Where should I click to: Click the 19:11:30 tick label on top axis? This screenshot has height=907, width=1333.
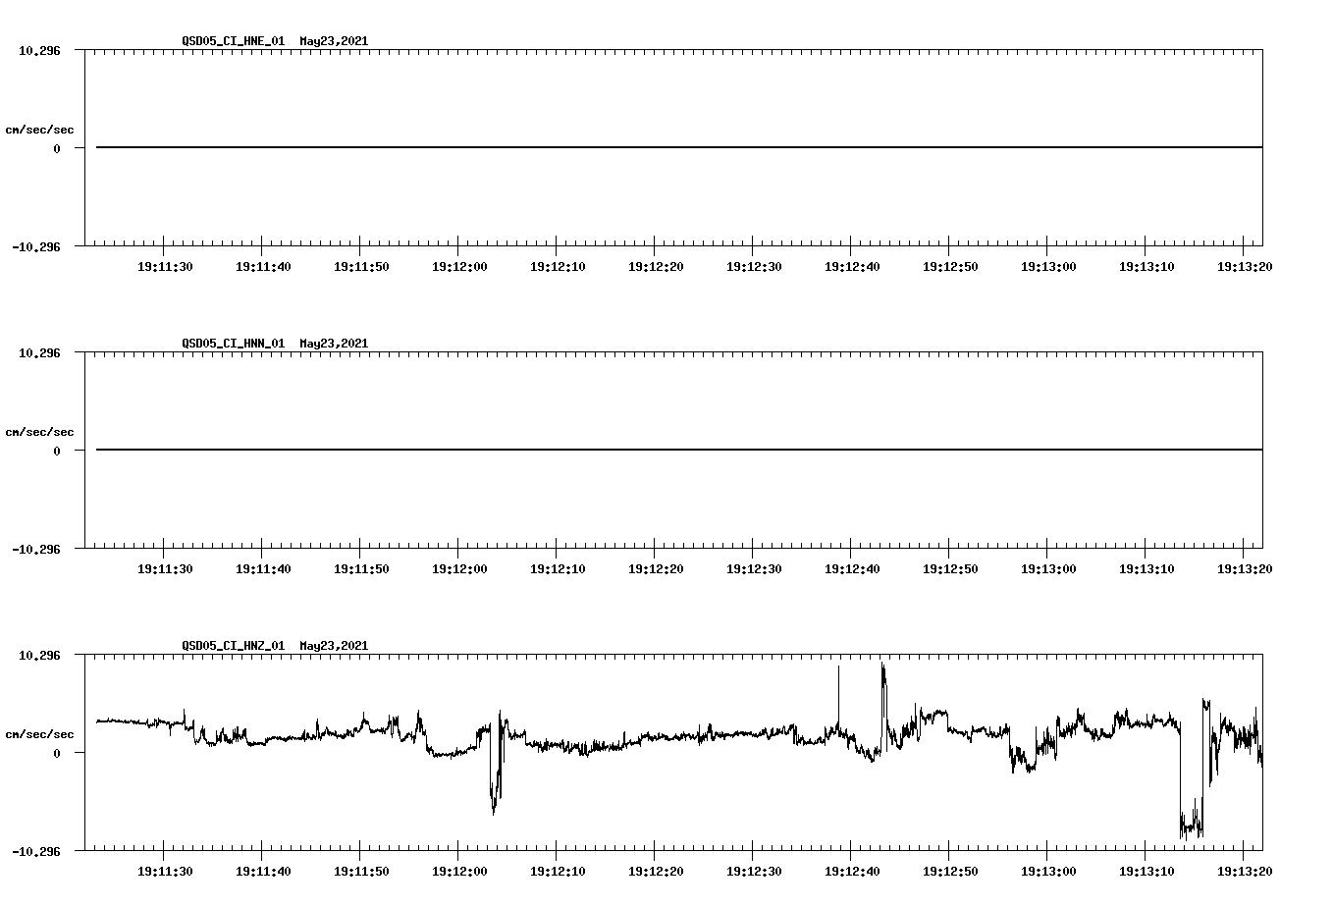(165, 265)
